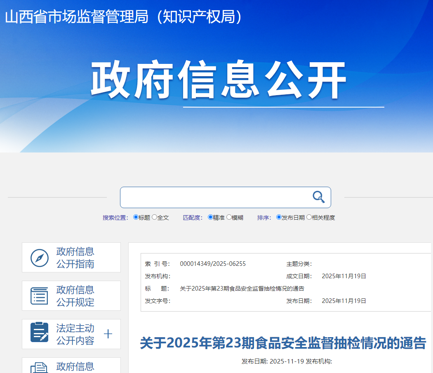Click the list icon beside 政府信息公开规定
The image size is (433, 373).
click(x=40, y=296)
